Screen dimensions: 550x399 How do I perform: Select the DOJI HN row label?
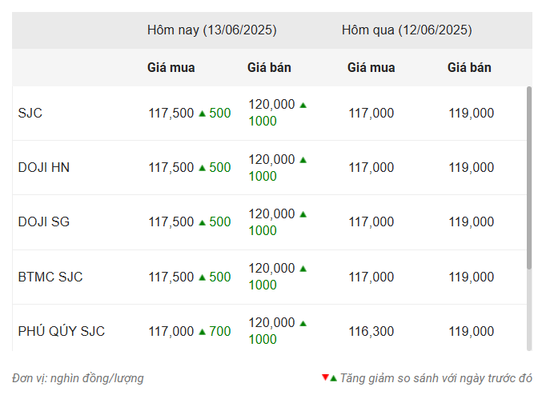[44, 167]
